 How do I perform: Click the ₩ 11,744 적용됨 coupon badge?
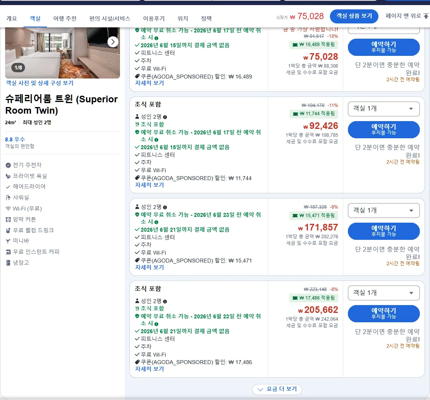point(314,114)
